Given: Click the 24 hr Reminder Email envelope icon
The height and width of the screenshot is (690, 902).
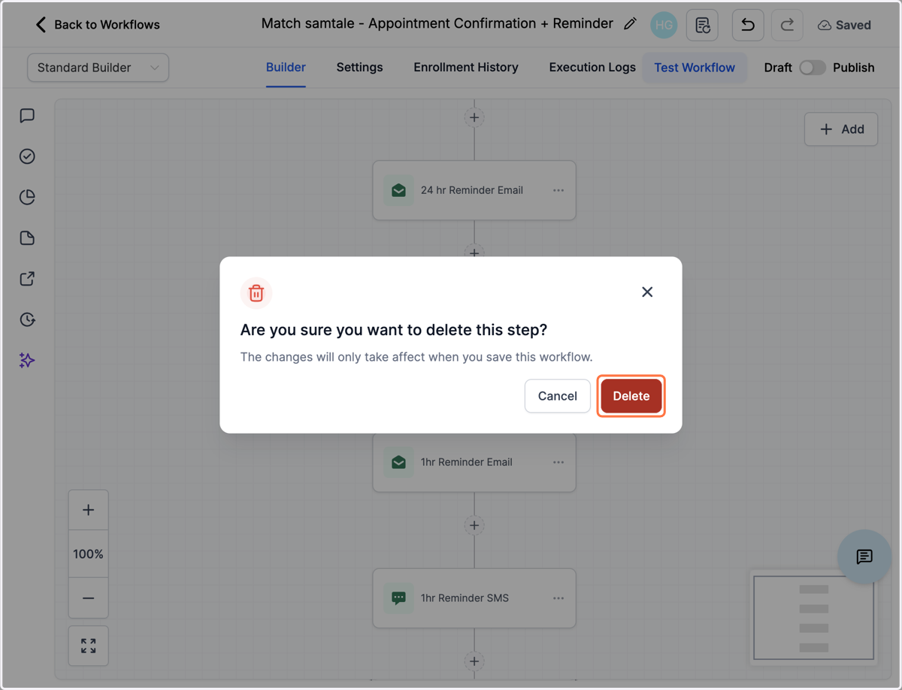Looking at the screenshot, I should [x=398, y=190].
